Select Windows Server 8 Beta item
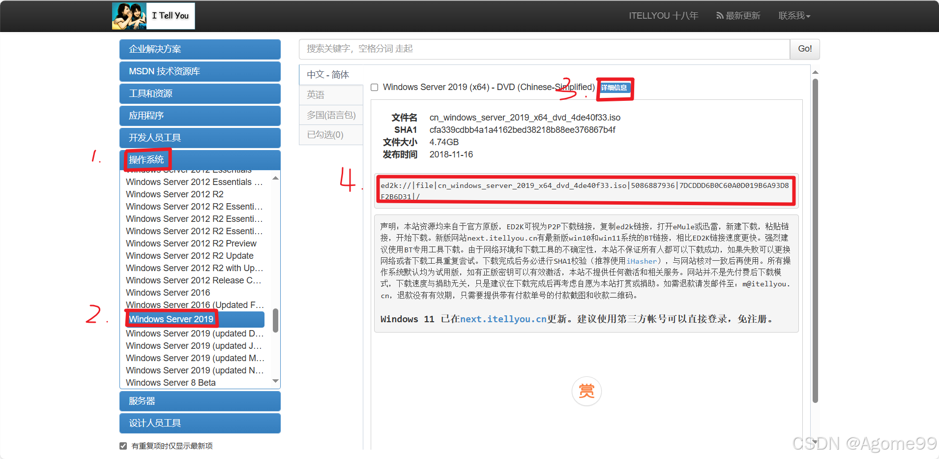 [x=171, y=383]
